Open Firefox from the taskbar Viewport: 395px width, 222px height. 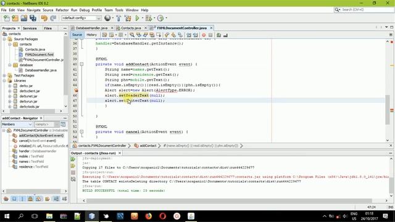pyautogui.click(x=149, y=216)
